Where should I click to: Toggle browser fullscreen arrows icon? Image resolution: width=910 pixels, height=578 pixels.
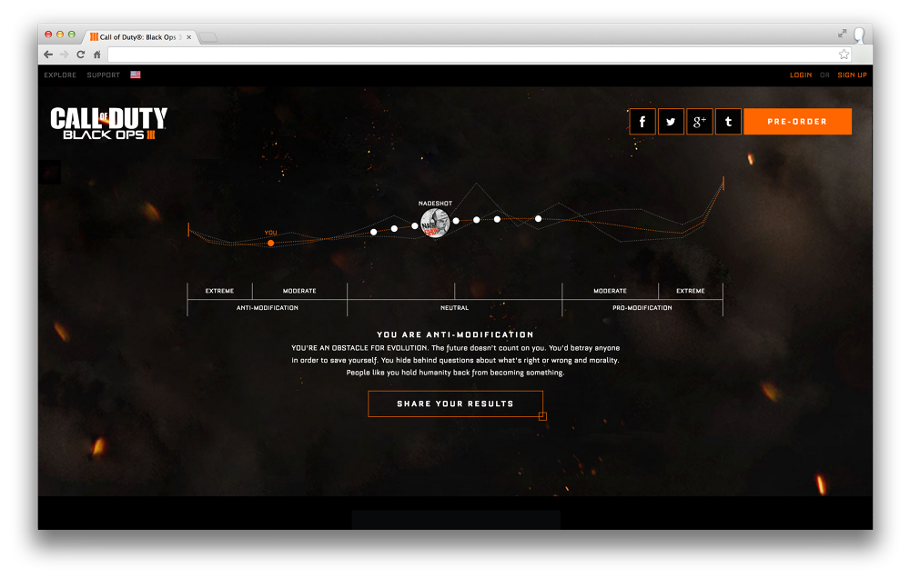pyautogui.click(x=842, y=34)
